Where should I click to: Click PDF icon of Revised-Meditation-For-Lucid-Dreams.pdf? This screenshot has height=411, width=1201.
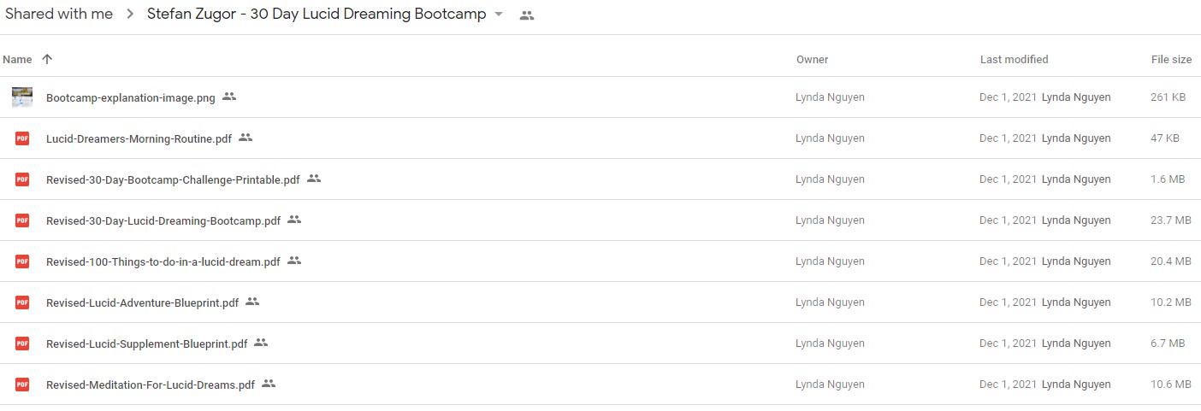coord(22,385)
